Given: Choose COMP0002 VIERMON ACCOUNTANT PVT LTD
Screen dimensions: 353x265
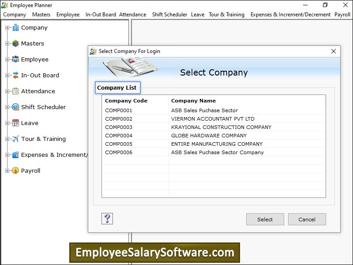Looking at the screenshot, I should pyautogui.click(x=213, y=119).
